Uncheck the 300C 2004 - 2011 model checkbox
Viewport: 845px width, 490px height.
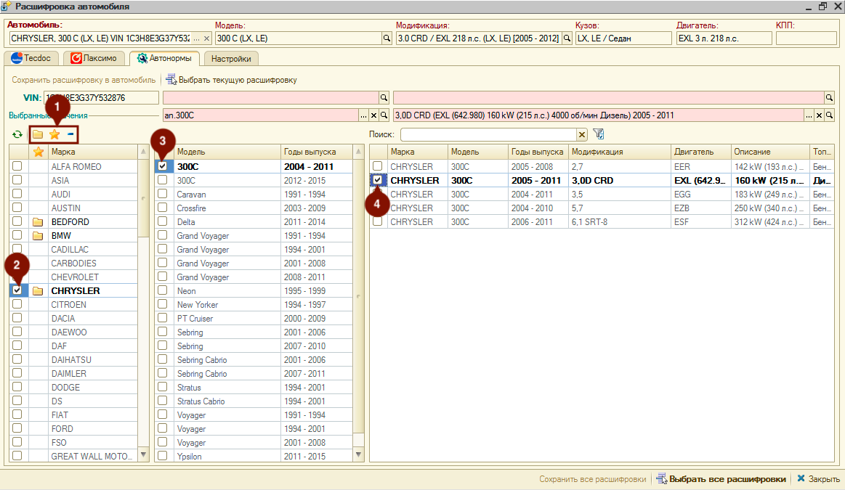click(x=162, y=166)
